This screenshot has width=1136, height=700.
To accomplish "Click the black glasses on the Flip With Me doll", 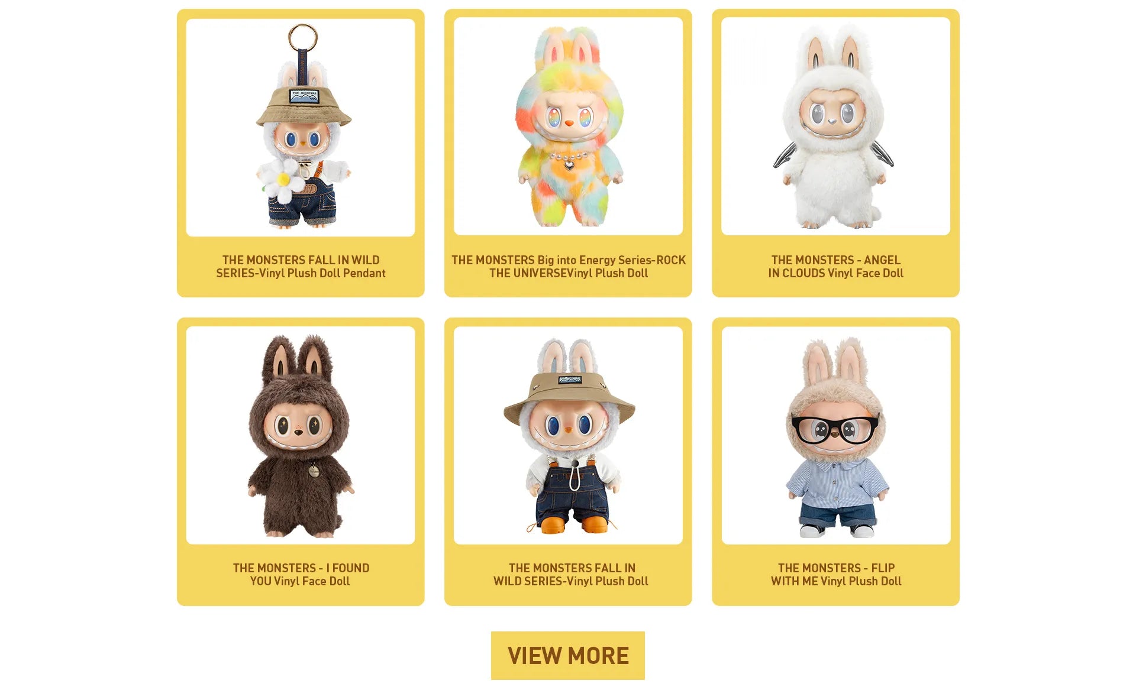I will pyautogui.click(x=835, y=429).
